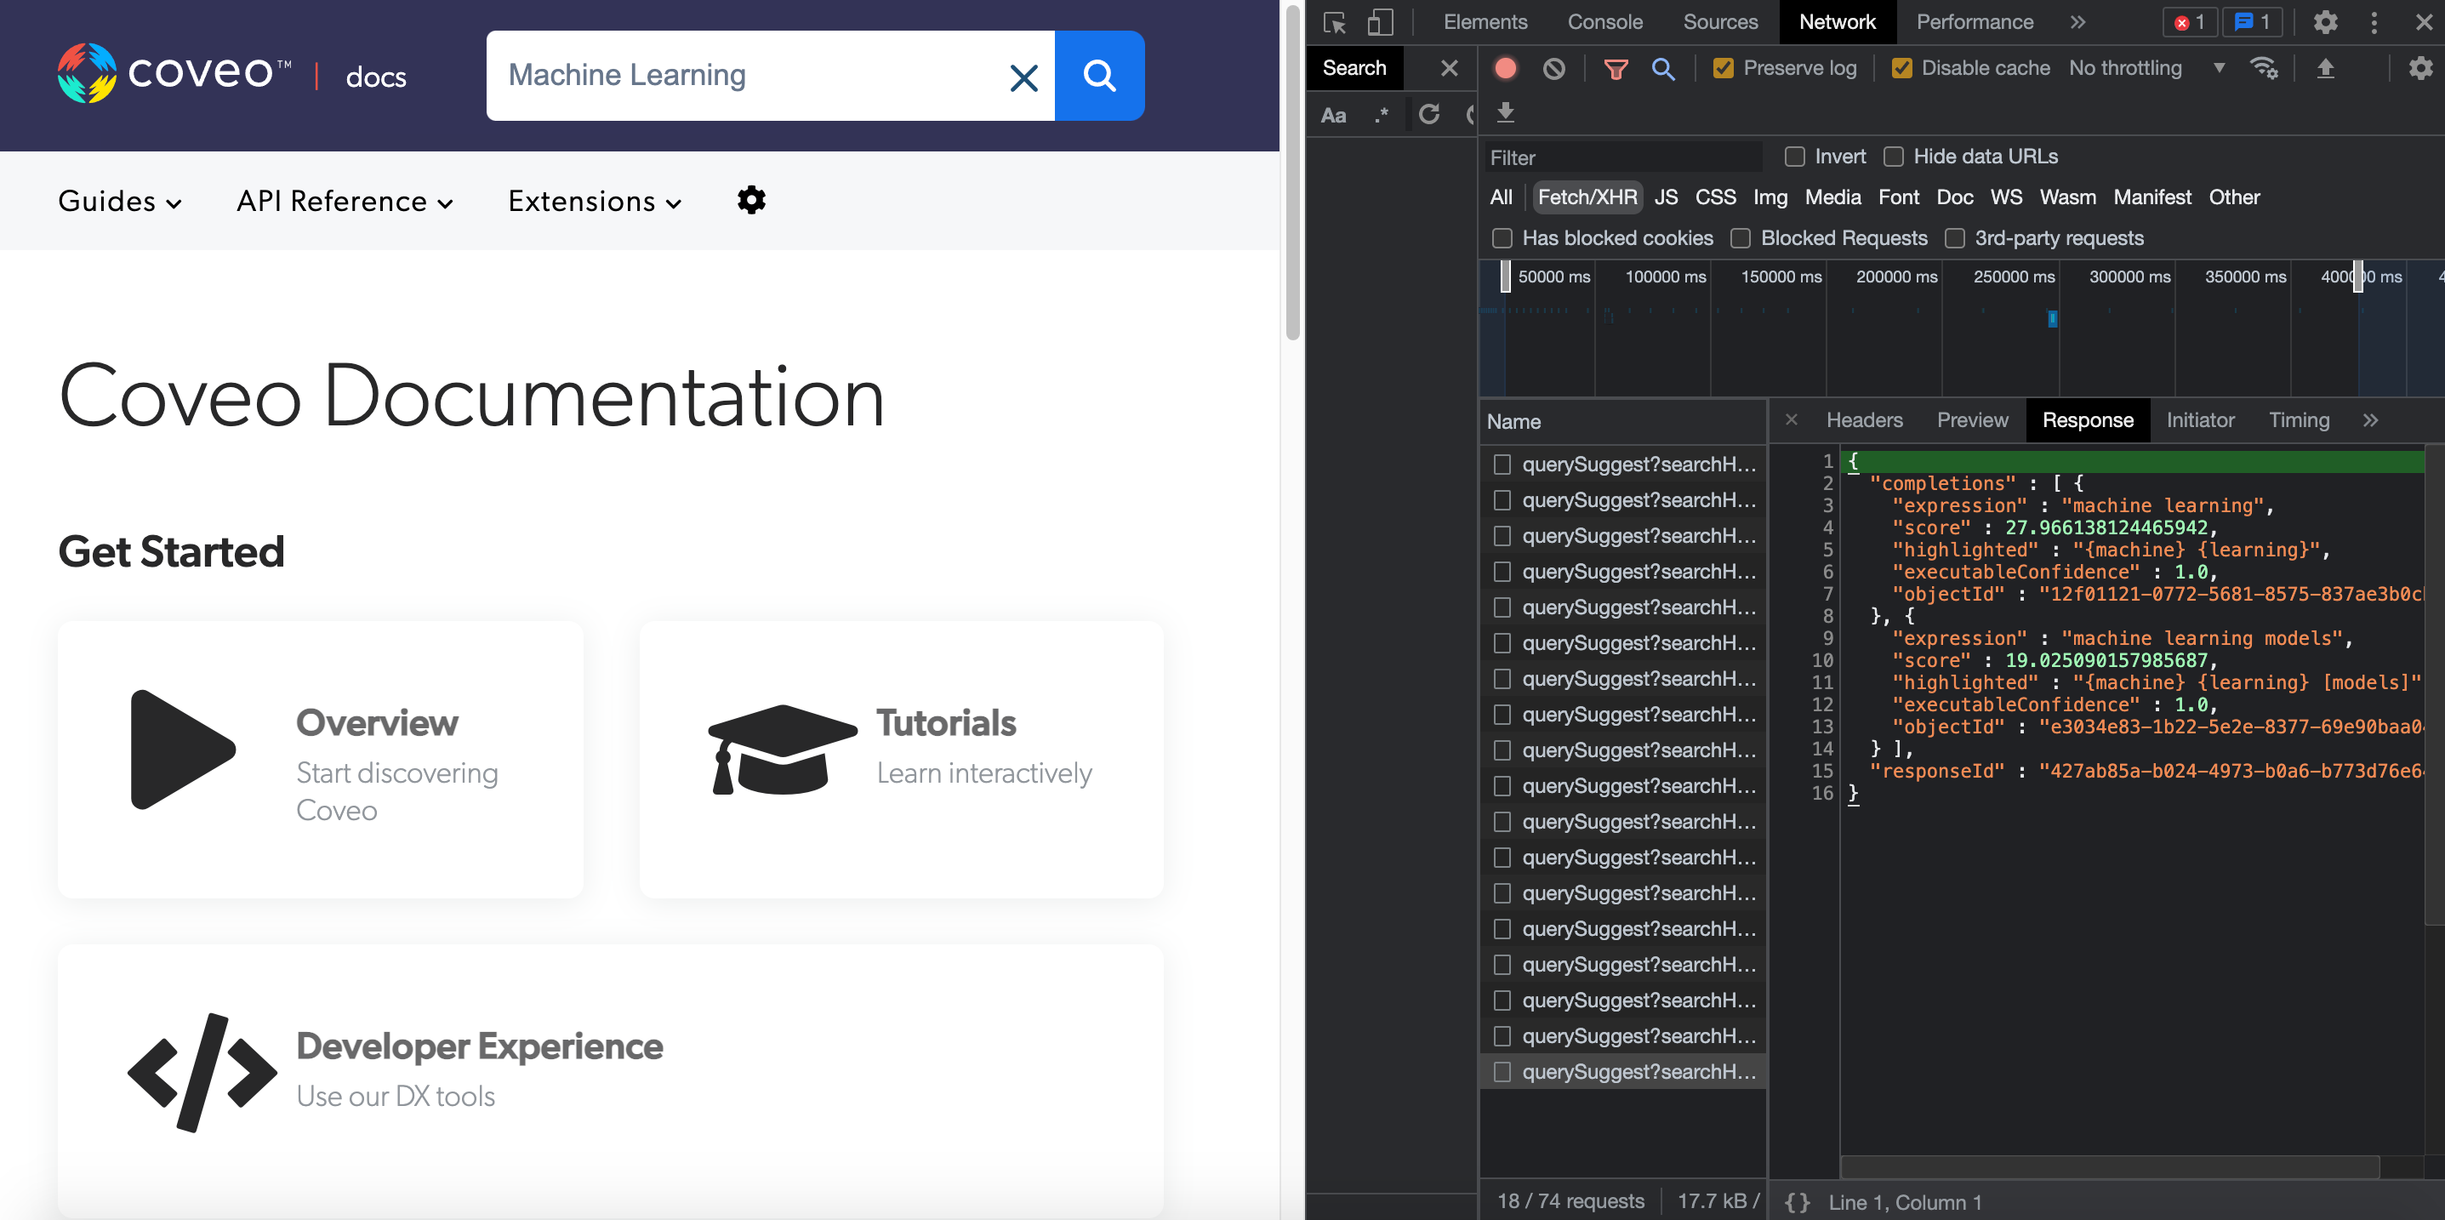Check 3rd-party requests
2445x1220 pixels.
(x=1954, y=238)
